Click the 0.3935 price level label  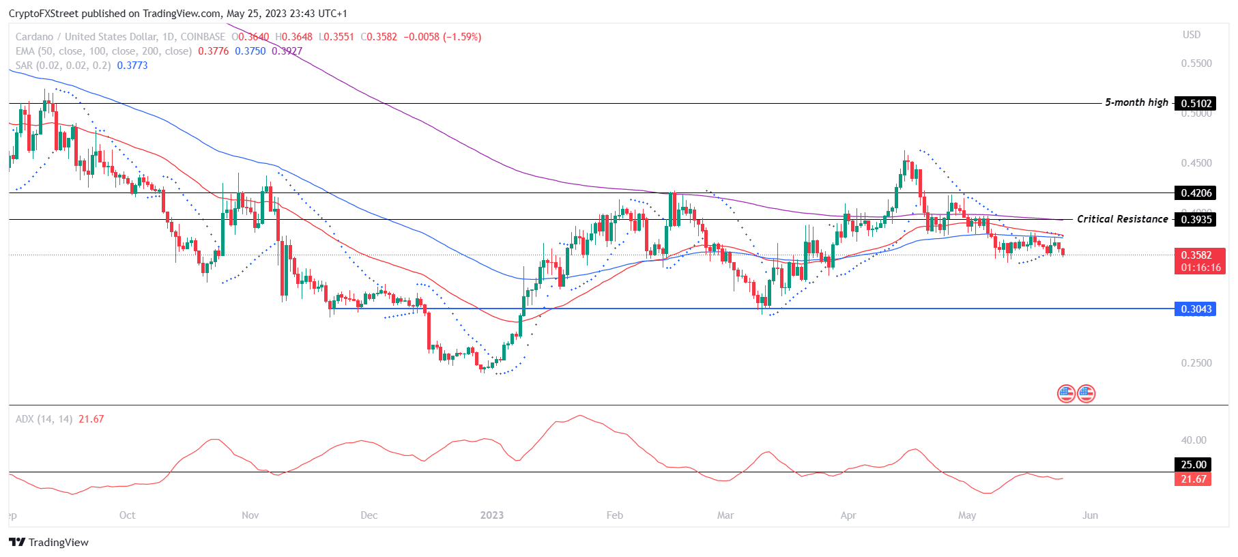tap(1196, 220)
